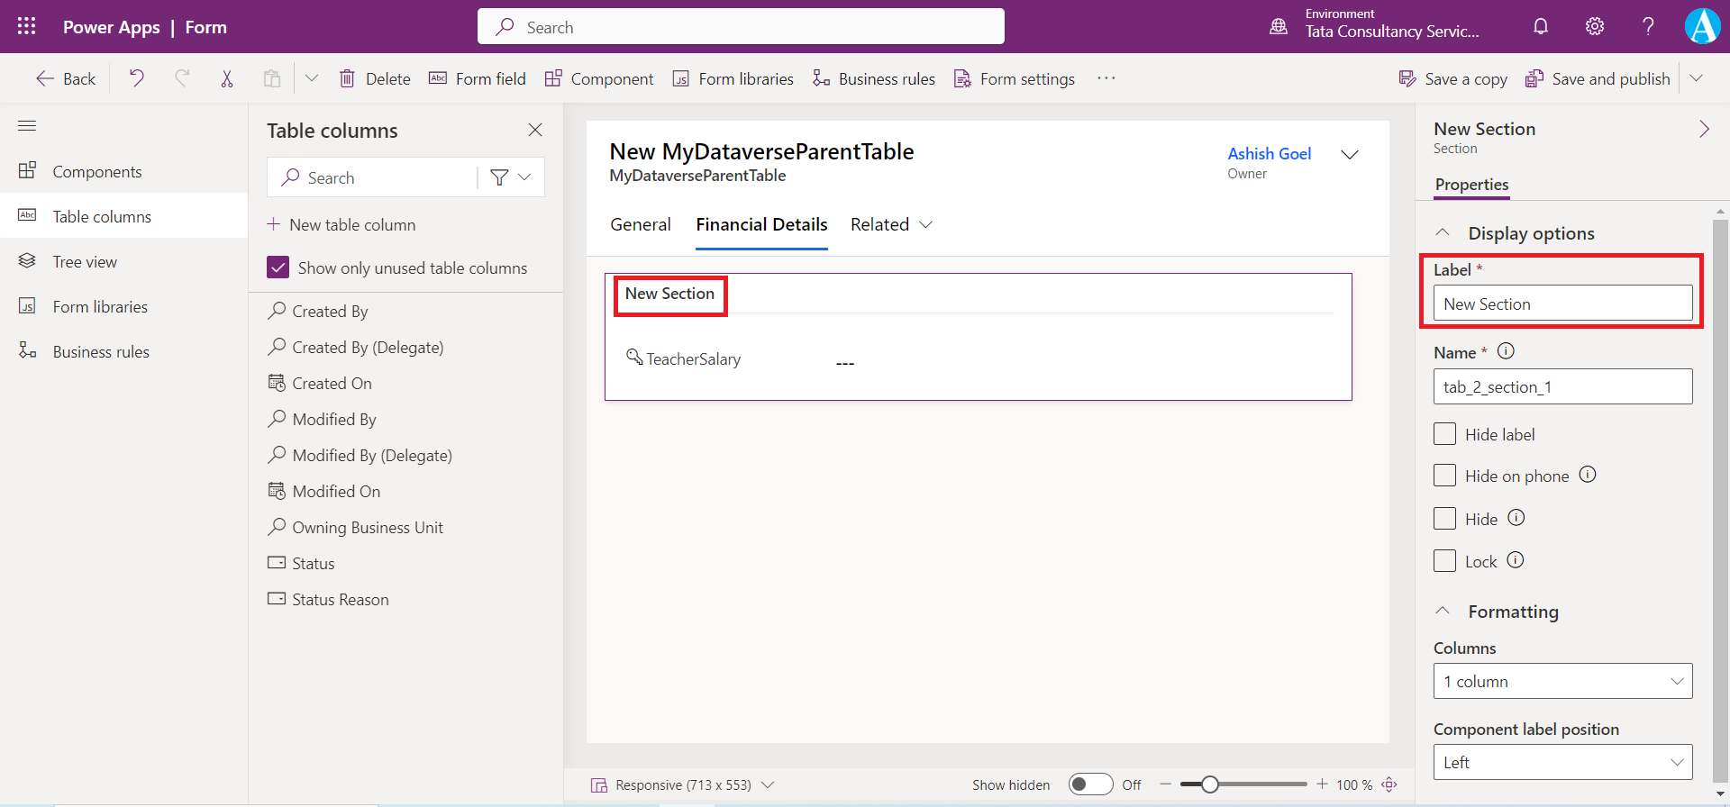
Task: Click the fit-to-width zoom icon
Action: [1389, 784]
